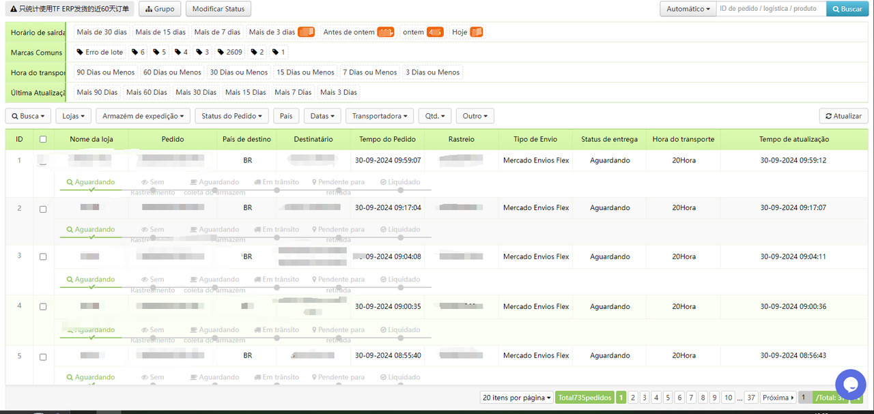The width and height of the screenshot is (874, 414).
Task: Click the 'Em trânsito' truck step in row 2
Action: (x=277, y=230)
